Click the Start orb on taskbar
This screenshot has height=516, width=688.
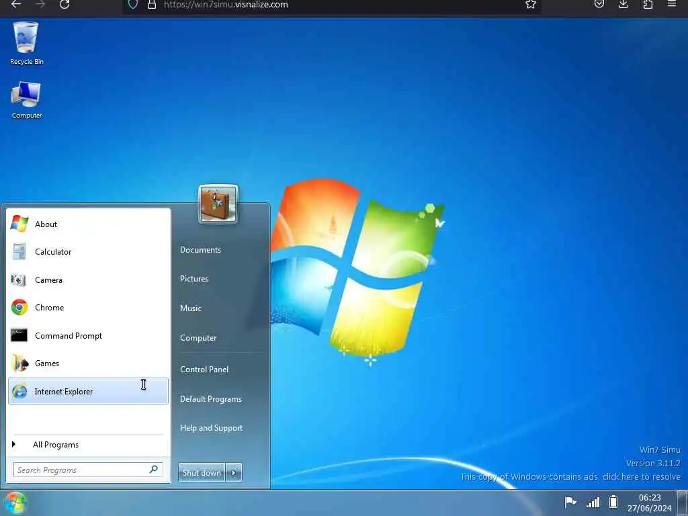click(x=16, y=503)
